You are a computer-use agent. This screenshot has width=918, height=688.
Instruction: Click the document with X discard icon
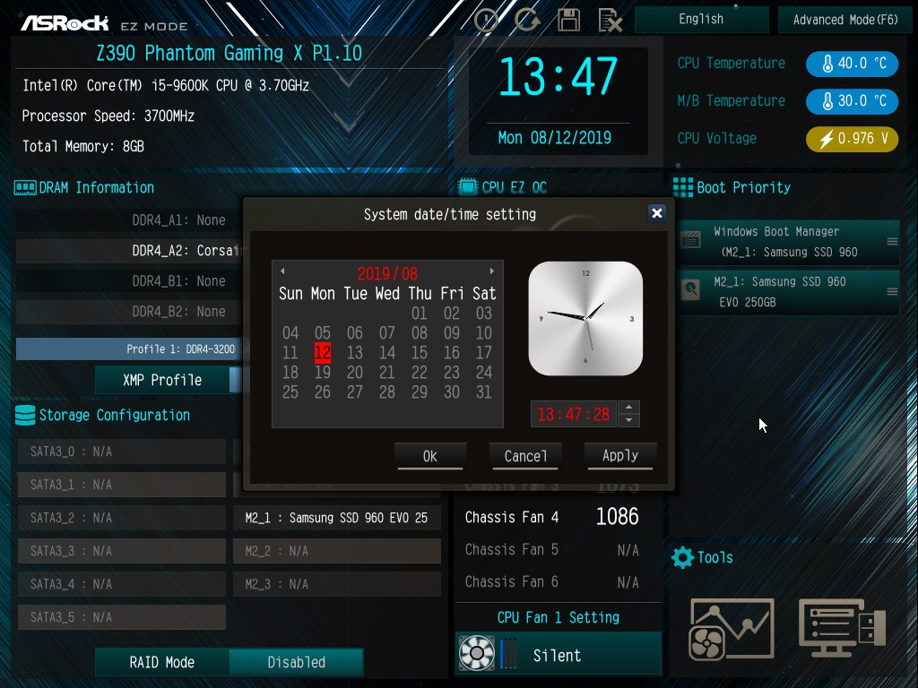[x=610, y=21]
